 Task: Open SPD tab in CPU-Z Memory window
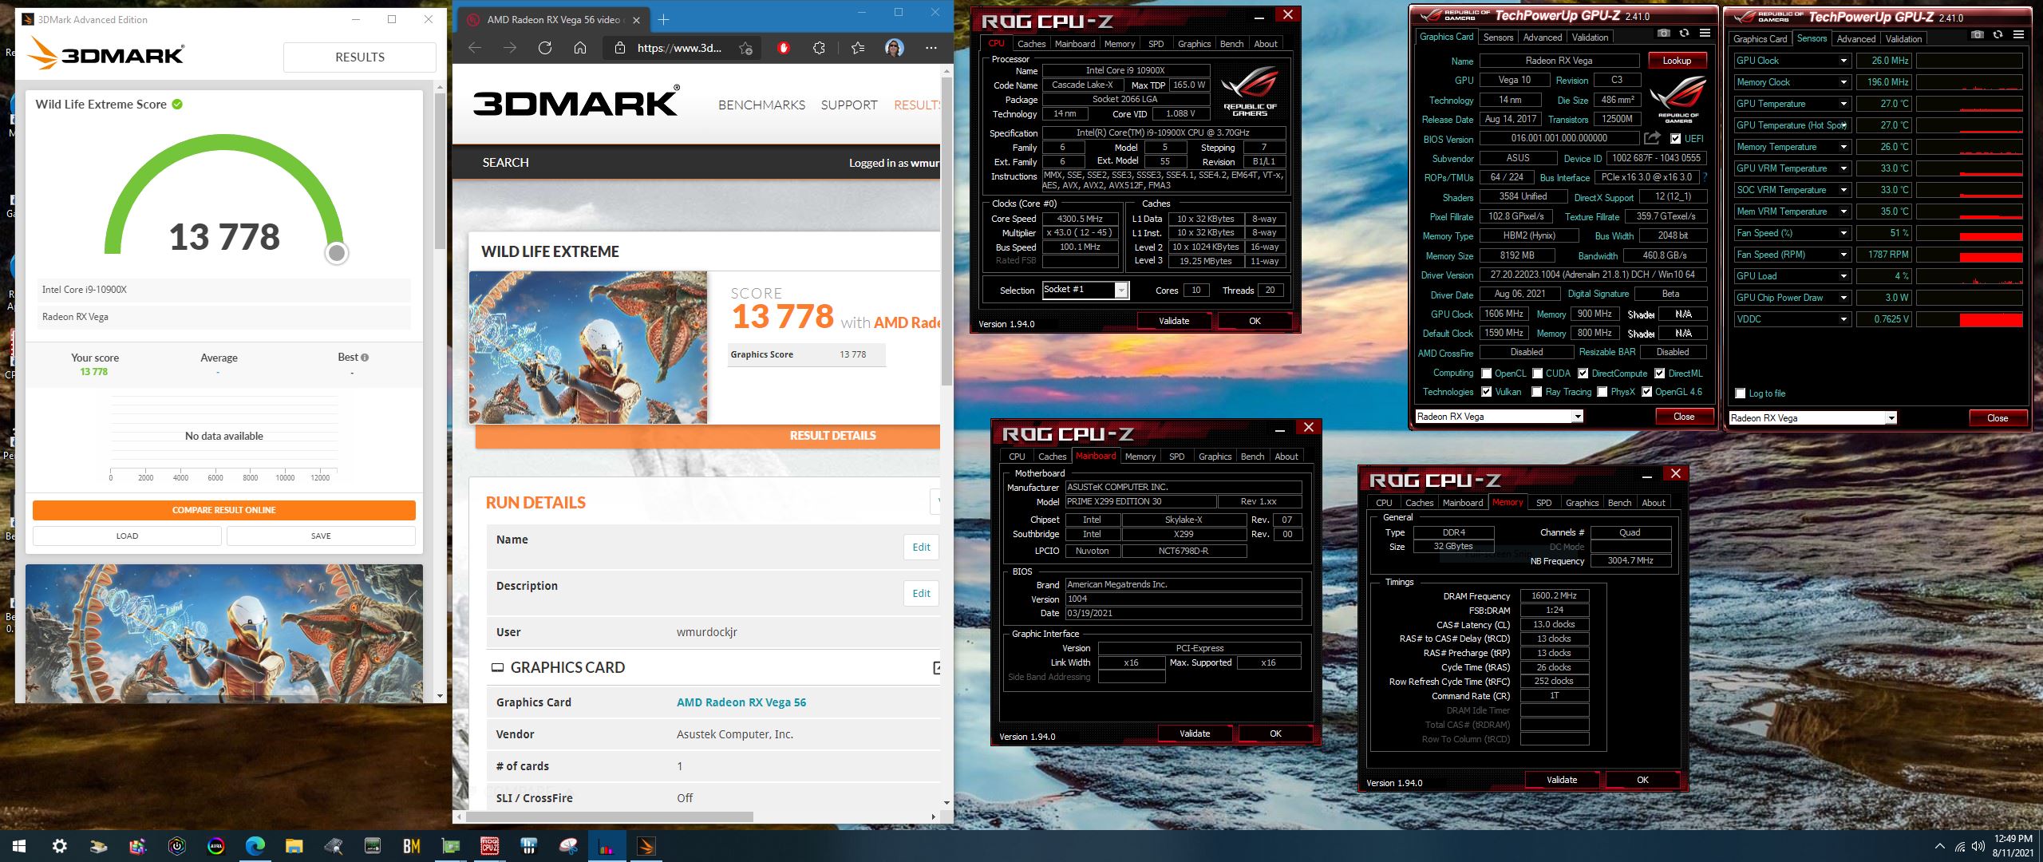pos(1543,503)
